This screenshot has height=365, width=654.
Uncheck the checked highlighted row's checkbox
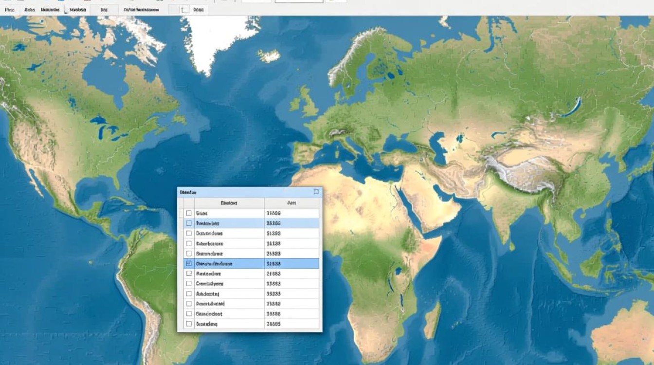pos(189,263)
